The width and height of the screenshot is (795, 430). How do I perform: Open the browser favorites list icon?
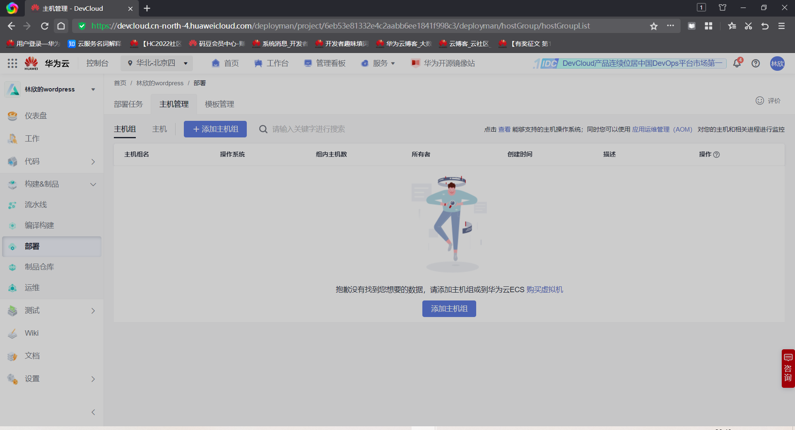(x=732, y=26)
